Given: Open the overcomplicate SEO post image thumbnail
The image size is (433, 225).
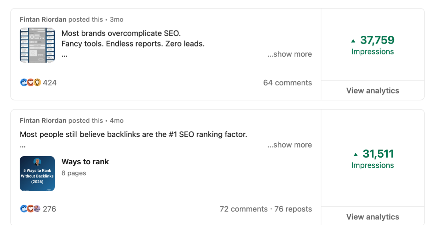Looking at the screenshot, I should click(37, 45).
